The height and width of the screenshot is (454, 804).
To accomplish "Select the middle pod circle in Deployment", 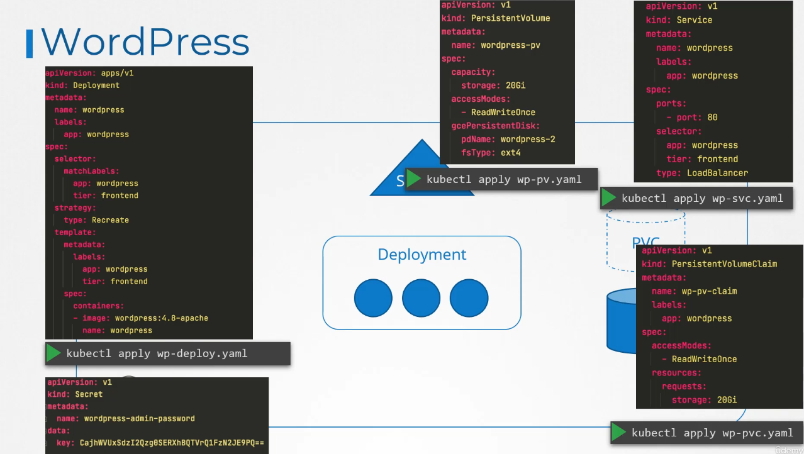I will 421,298.
